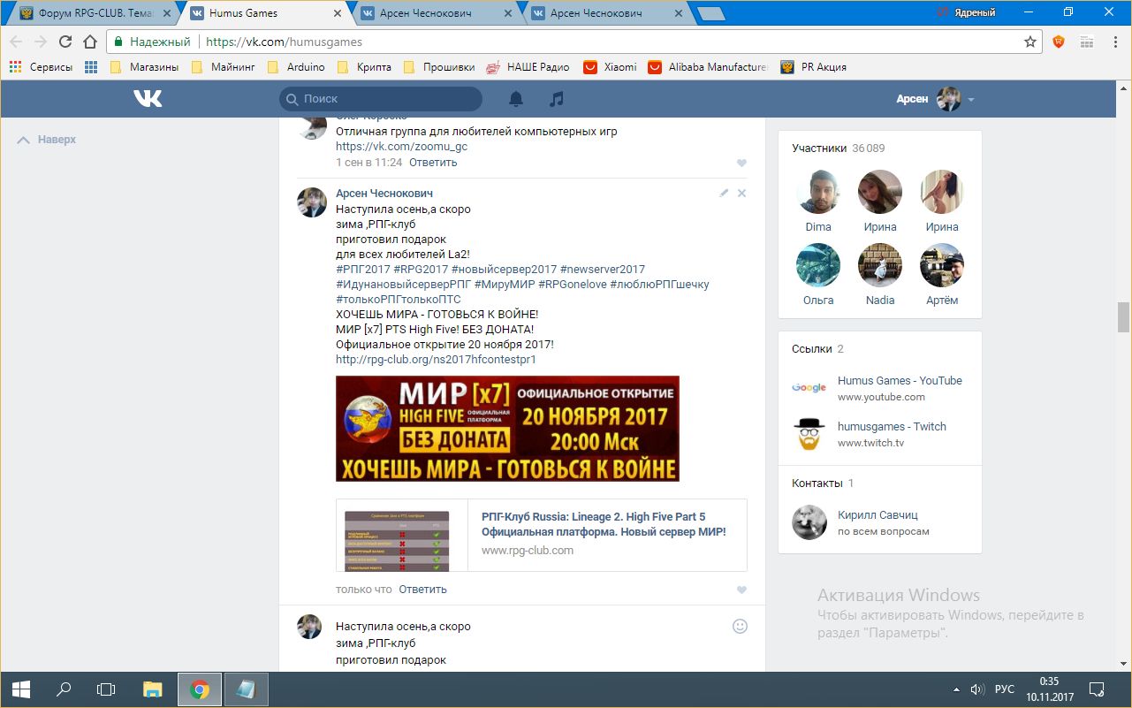Open the Xiaomi bookmark
This screenshot has height=708, width=1132.
tap(610, 67)
